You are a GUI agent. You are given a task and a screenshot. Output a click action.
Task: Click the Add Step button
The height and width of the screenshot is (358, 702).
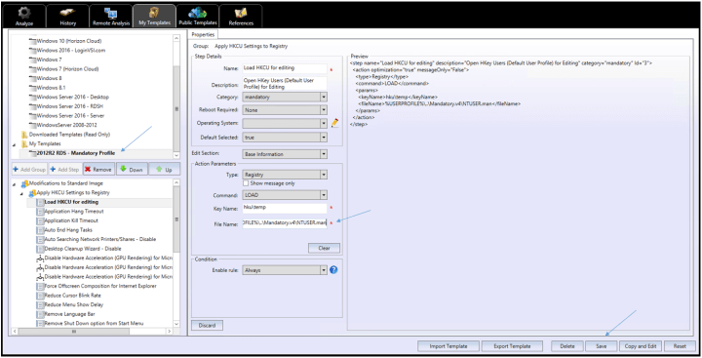(x=65, y=170)
